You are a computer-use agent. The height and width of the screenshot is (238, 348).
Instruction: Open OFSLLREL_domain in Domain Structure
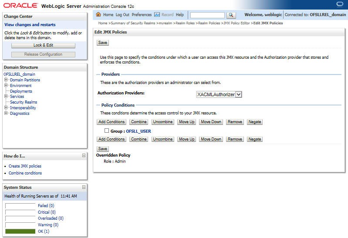[x=19, y=74]
